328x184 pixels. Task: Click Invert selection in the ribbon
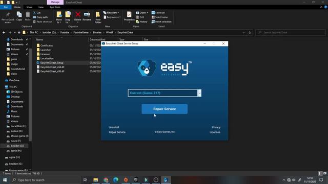161,21
